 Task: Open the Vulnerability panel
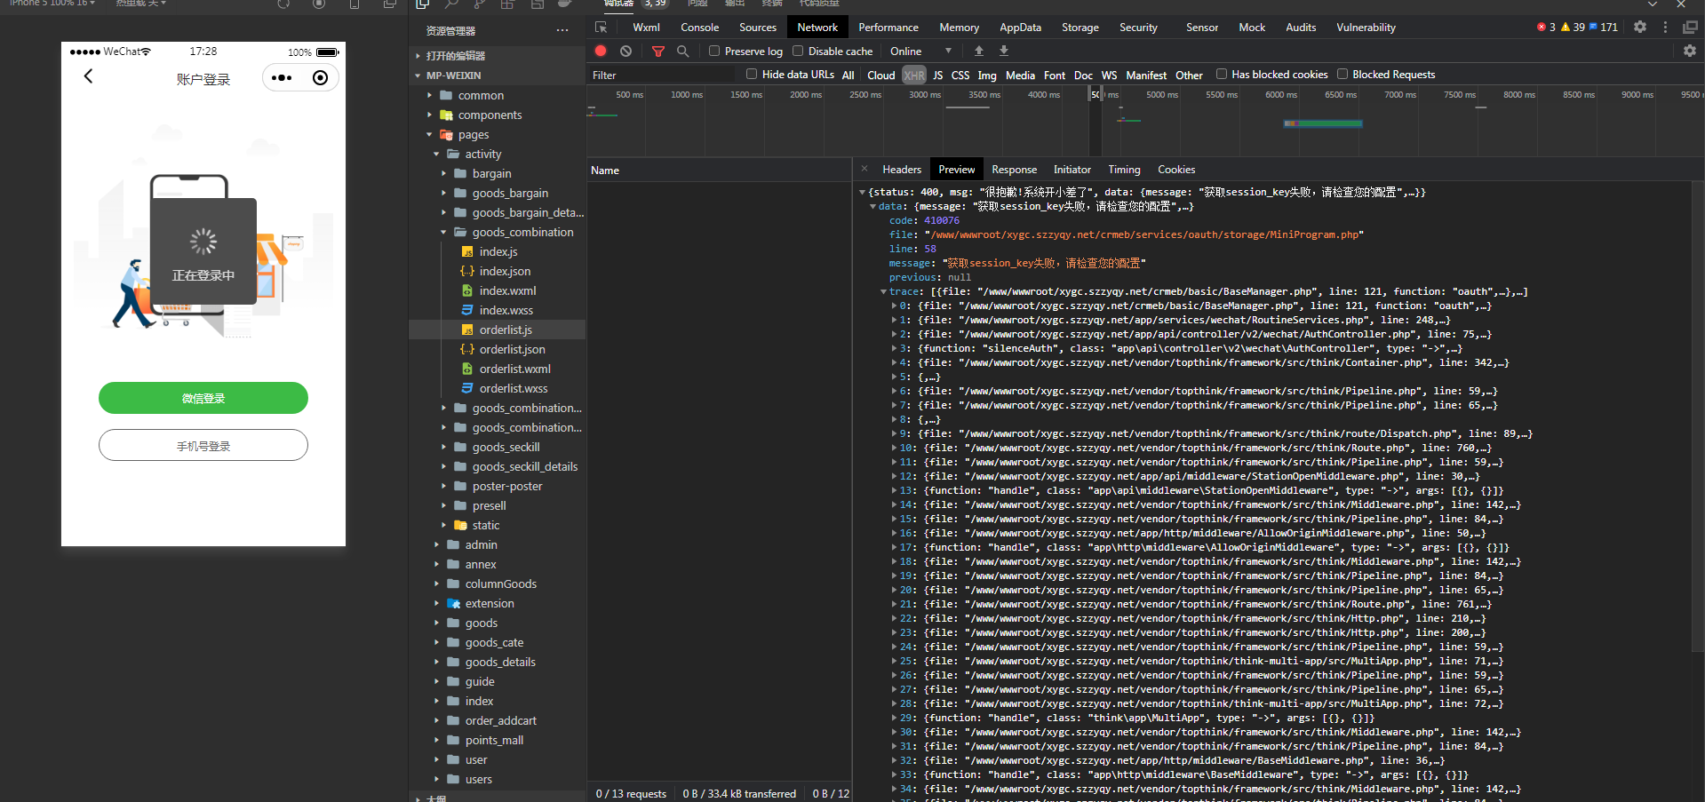point(1366,28)
